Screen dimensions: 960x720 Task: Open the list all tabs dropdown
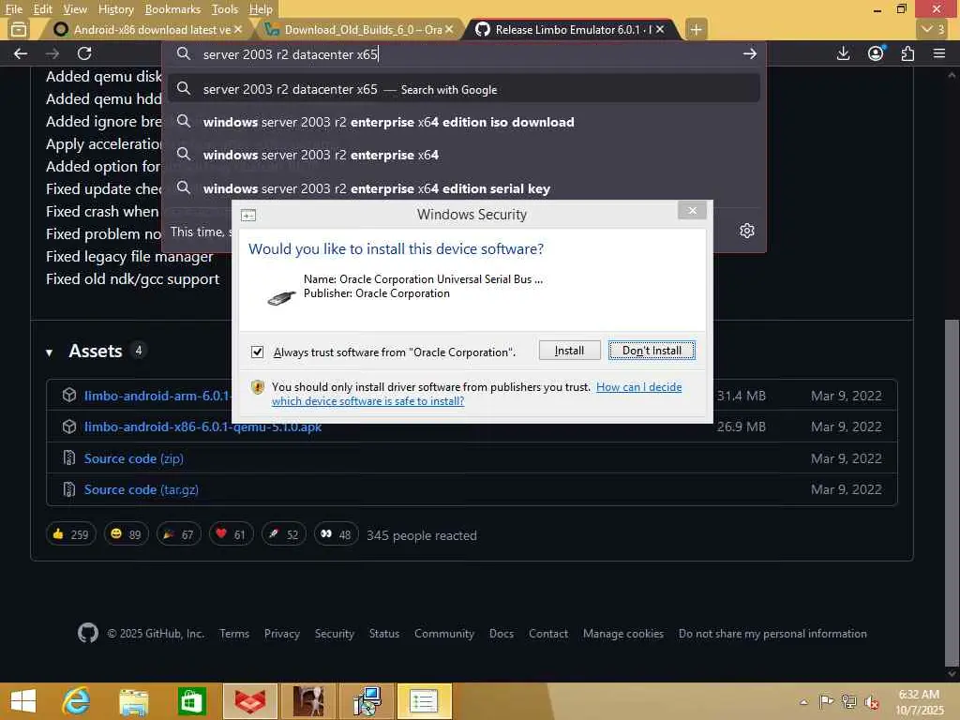[933, 29]
